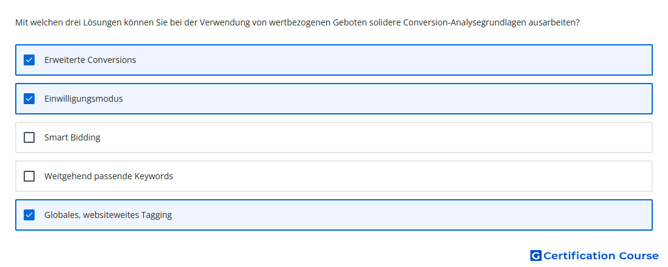Tick the empty Smart Bidding checkbox

pos(29,137)
